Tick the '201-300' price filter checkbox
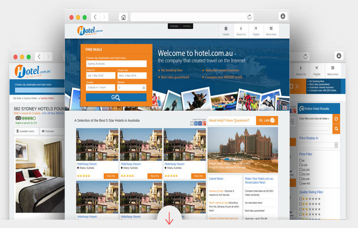 300,174
